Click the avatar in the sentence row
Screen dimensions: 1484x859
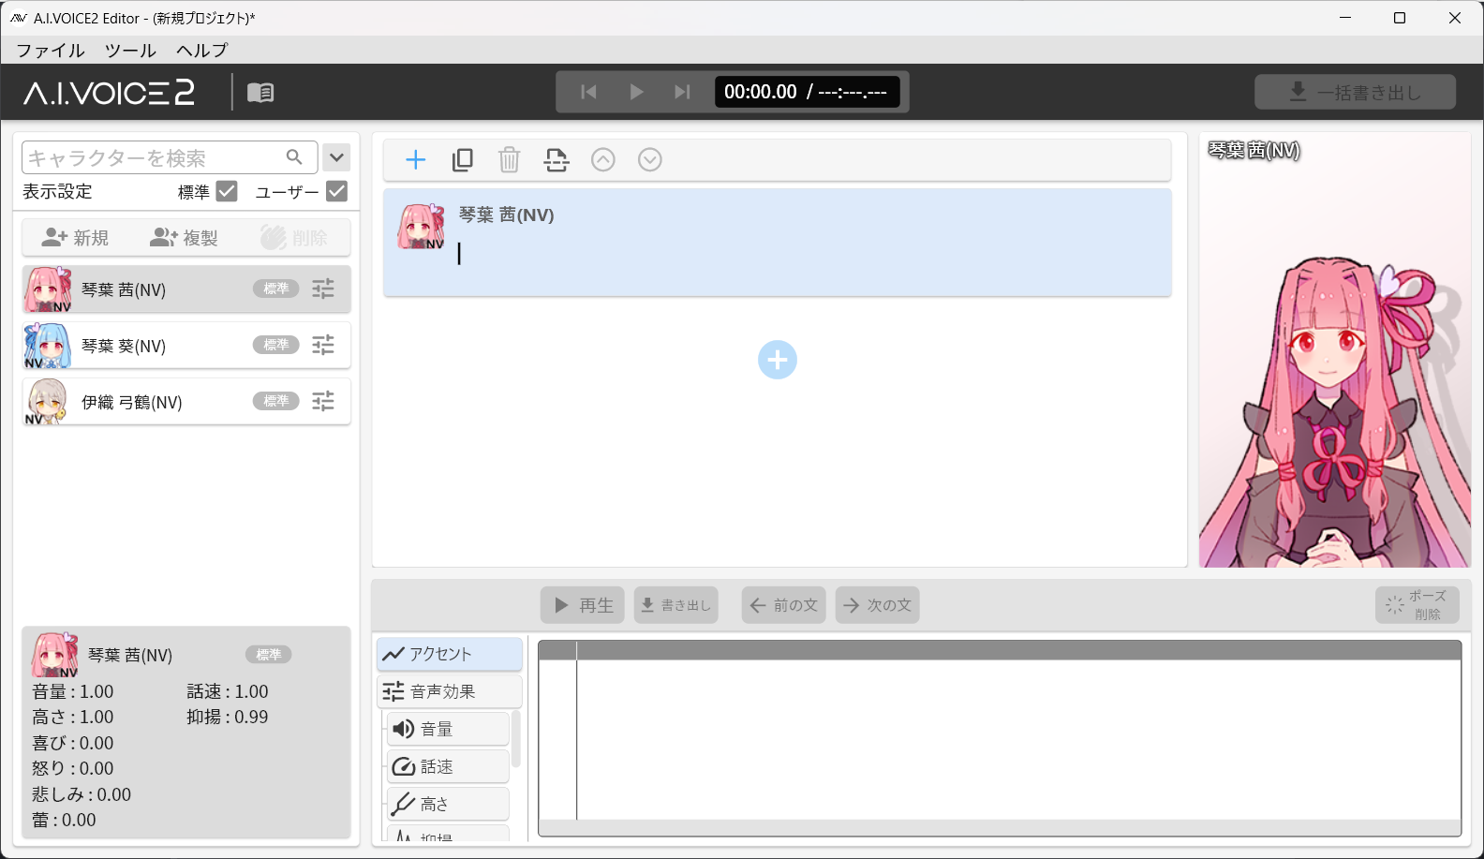[x=422, y=227]
